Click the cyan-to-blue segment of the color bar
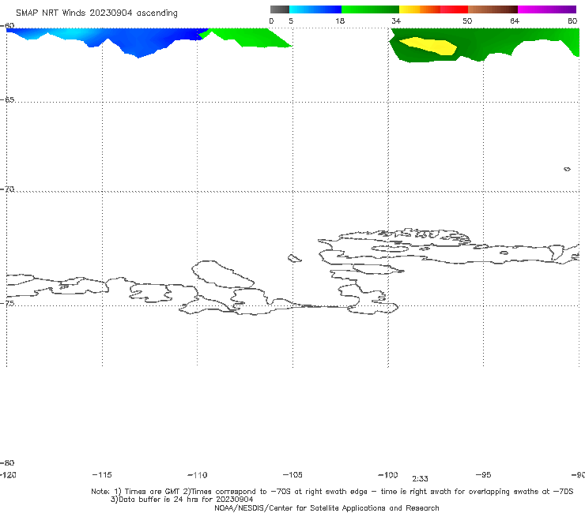Viewport: 585px width, 513px height. coord(315,9)
